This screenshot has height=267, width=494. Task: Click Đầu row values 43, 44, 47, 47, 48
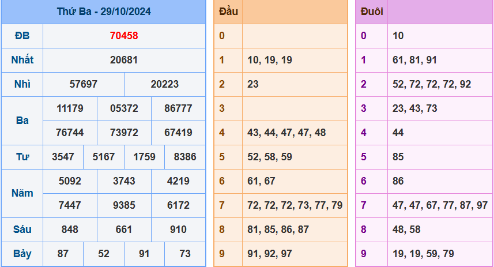(286, 133)
